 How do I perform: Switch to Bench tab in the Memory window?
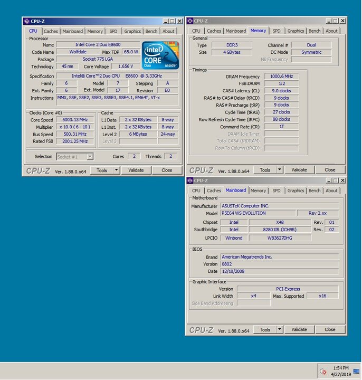tap(315, 31)
